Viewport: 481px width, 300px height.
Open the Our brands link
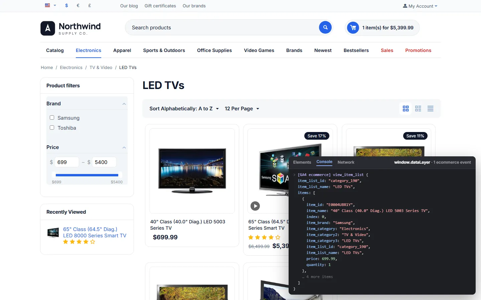pos(194,6)
